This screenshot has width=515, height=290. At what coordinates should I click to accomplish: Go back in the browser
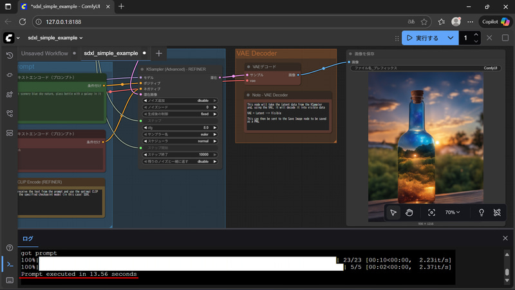(x=8, y=22)
